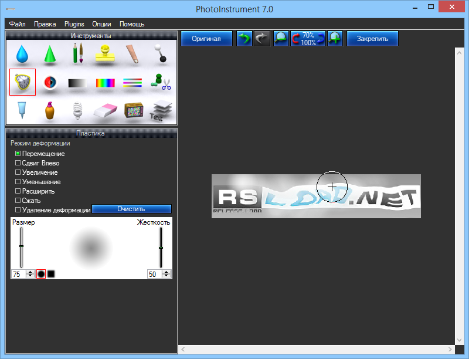Viewport: 469px width, 359px height.
Task: Open the Text layers tool
Action: click(x=161, y=111)
